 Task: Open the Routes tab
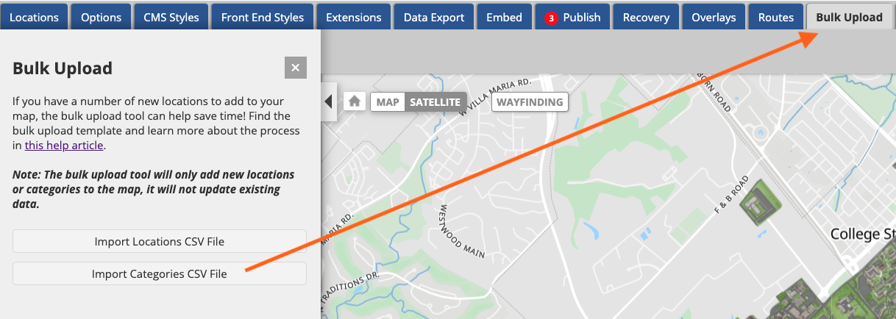coord(776,17)
